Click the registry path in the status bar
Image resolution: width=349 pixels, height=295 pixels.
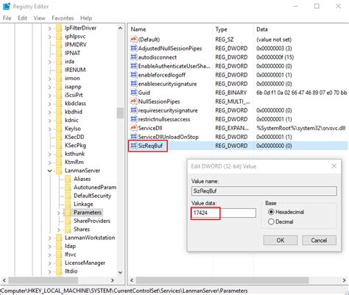click(124, 291)
